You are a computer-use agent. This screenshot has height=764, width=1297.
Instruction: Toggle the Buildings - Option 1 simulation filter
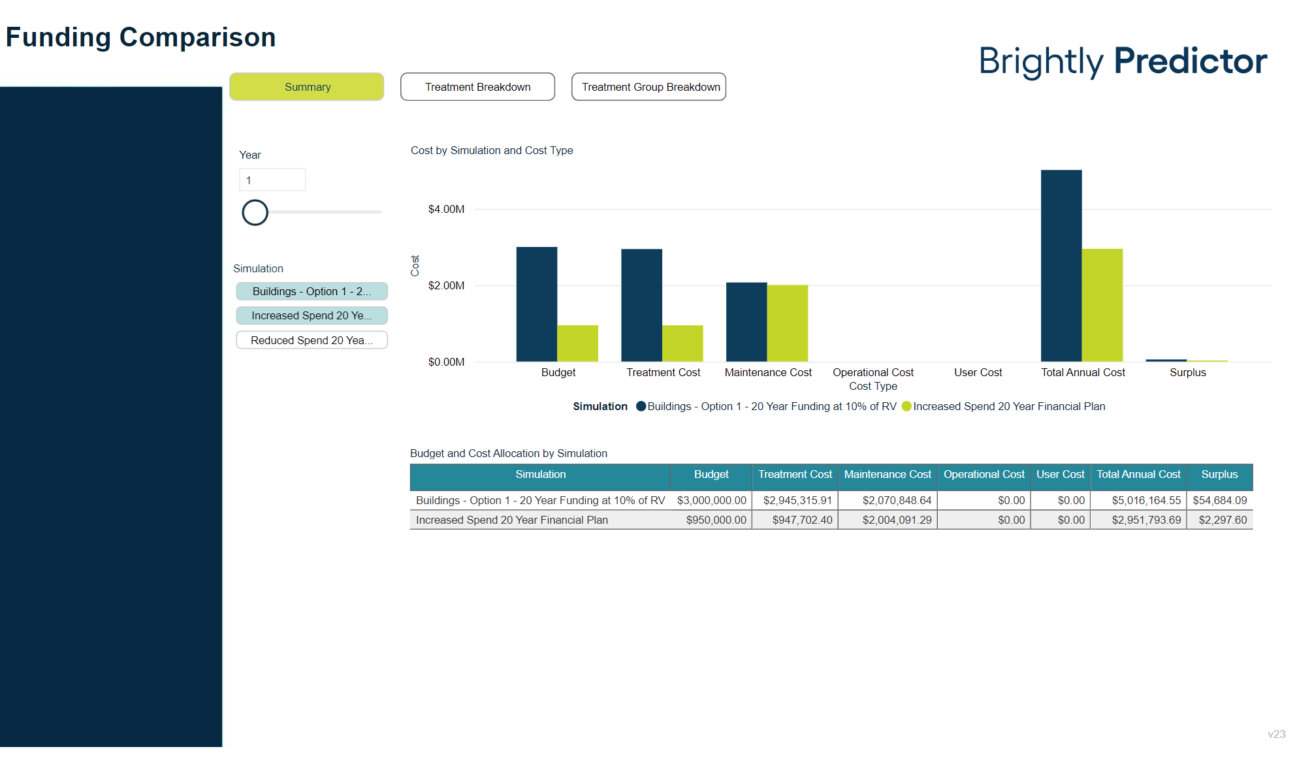[312, 291]
